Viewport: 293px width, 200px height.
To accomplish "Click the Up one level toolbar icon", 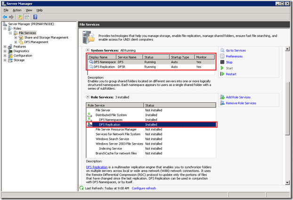I will pyautogui.click(x=20, y=17).
